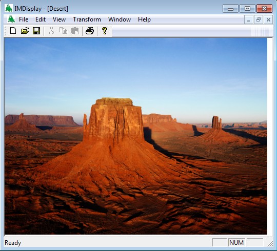Open the Edit menu
The width and height of the screenshot is (277, 251).
pyautogui.click(x=41, y=19)
